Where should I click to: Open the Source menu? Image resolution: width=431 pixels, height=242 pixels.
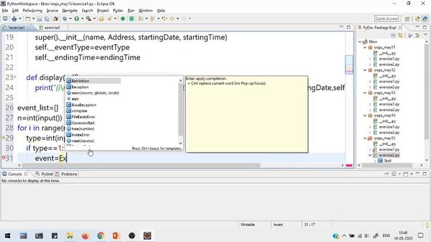point(53,11)
